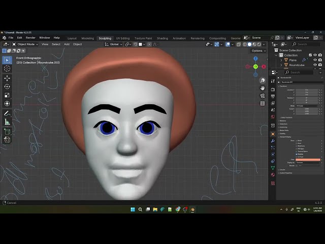Switch to material preview shading
This screenshot has width=325, height=244.
pyautogui.click(x=254, y=44)
